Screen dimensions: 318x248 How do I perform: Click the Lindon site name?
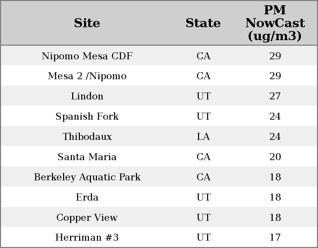tap(87, 96)
